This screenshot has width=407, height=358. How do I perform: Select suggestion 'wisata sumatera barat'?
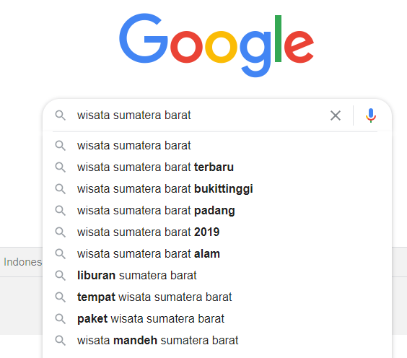click(217, 145)
